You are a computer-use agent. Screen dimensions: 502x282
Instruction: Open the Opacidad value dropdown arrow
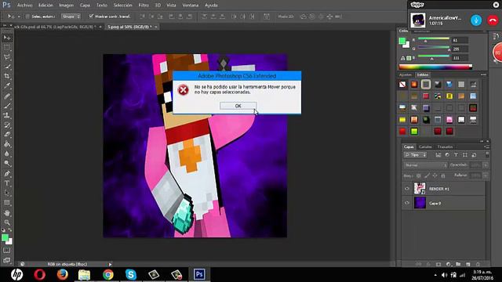pos(486,165)
